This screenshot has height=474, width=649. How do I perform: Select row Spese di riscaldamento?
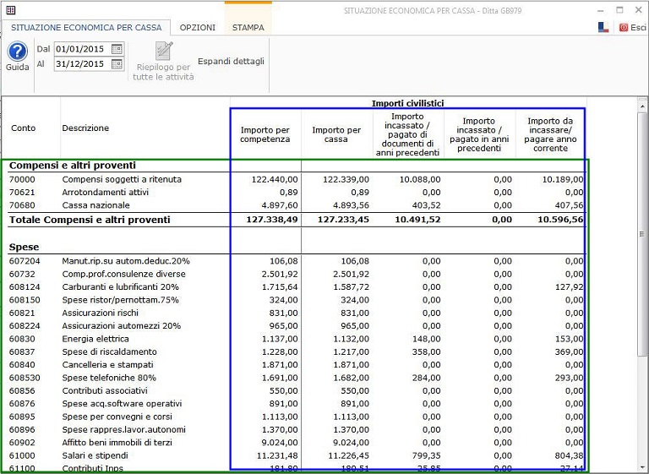tap(296, 351)
